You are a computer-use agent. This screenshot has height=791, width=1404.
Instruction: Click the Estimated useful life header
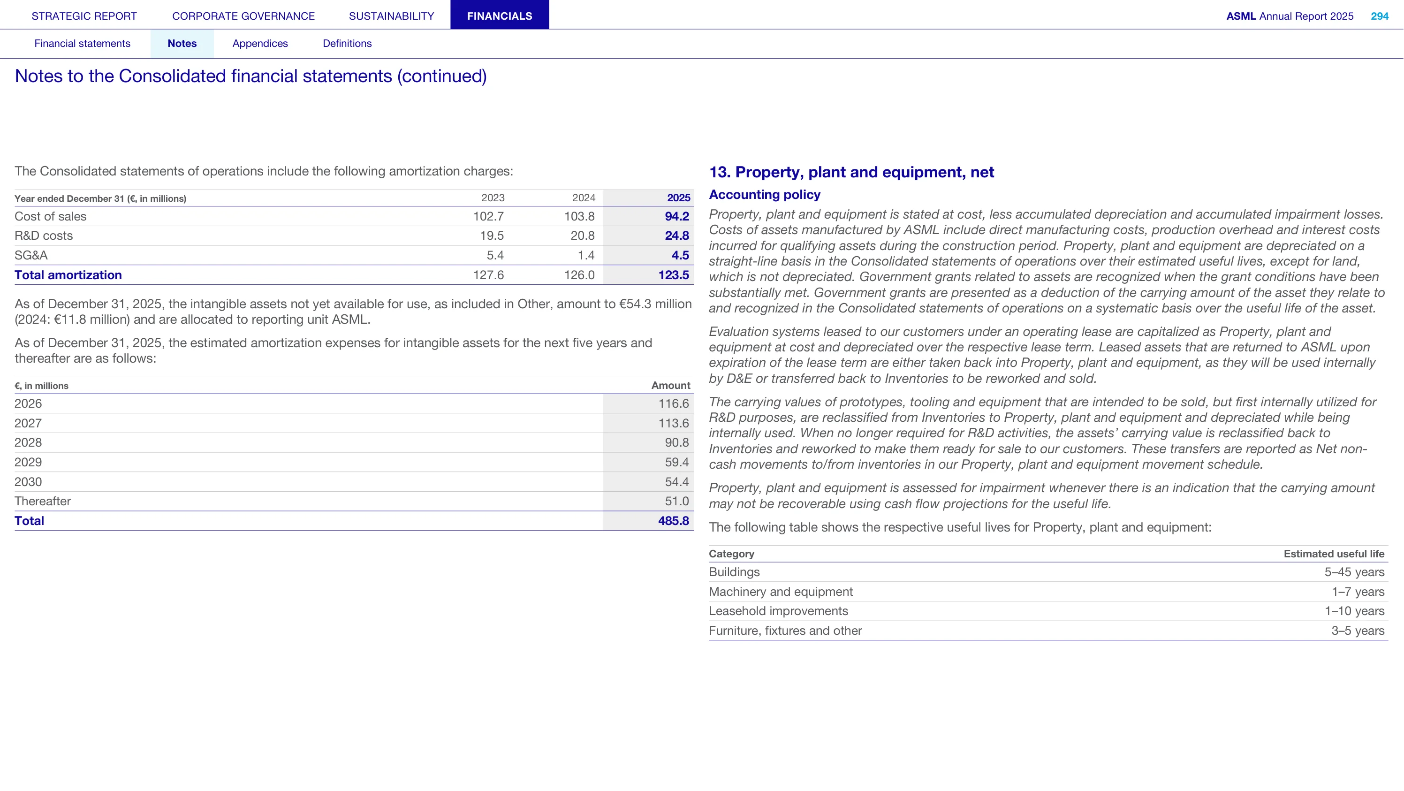[1334, 554]
